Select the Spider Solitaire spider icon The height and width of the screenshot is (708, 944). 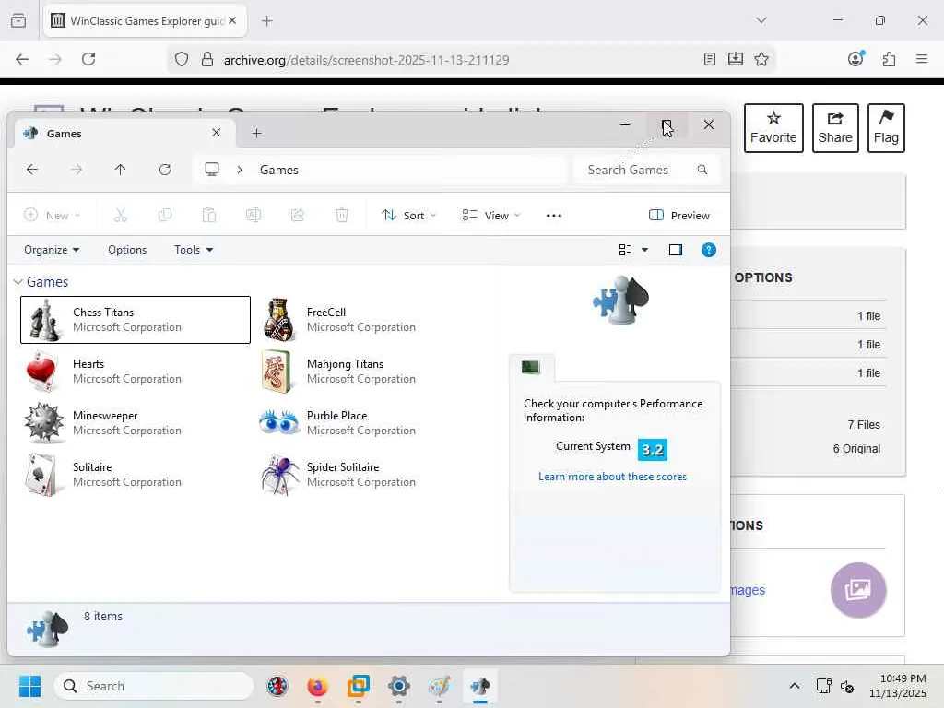[280, 475]
